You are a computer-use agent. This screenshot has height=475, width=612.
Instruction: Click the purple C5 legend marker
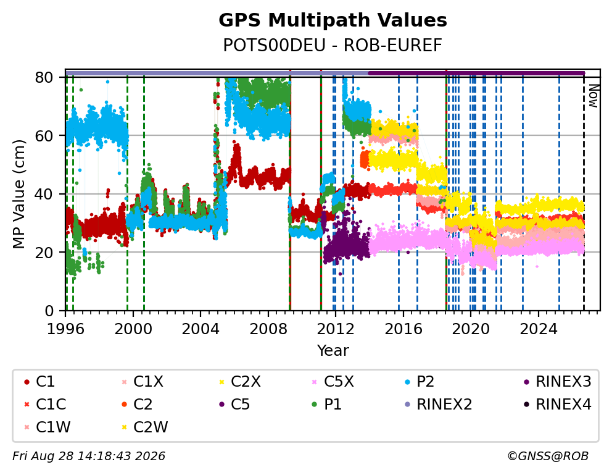[x=221, y=405]
